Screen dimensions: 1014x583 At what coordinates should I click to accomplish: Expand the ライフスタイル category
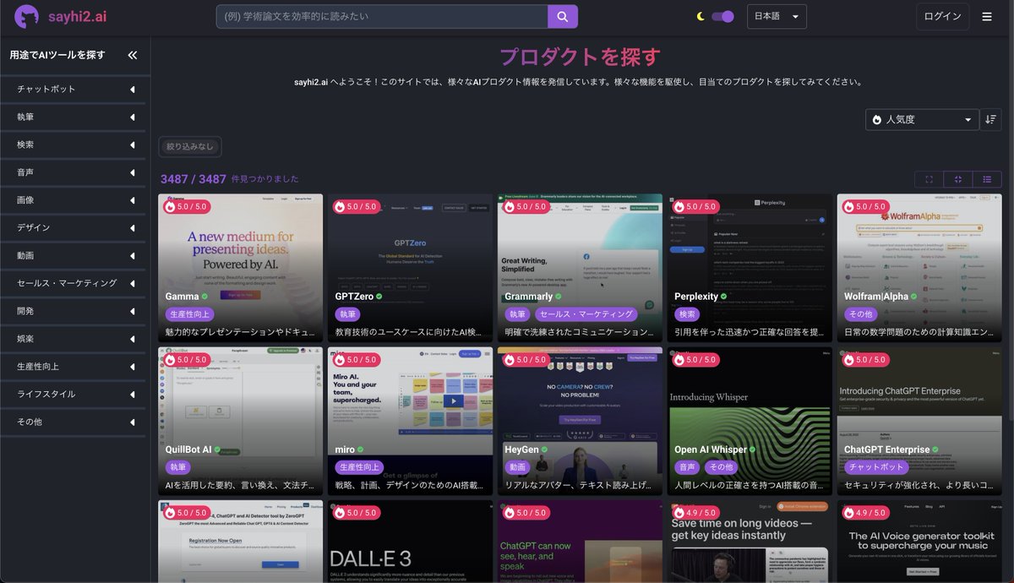(x=75, y=394)
